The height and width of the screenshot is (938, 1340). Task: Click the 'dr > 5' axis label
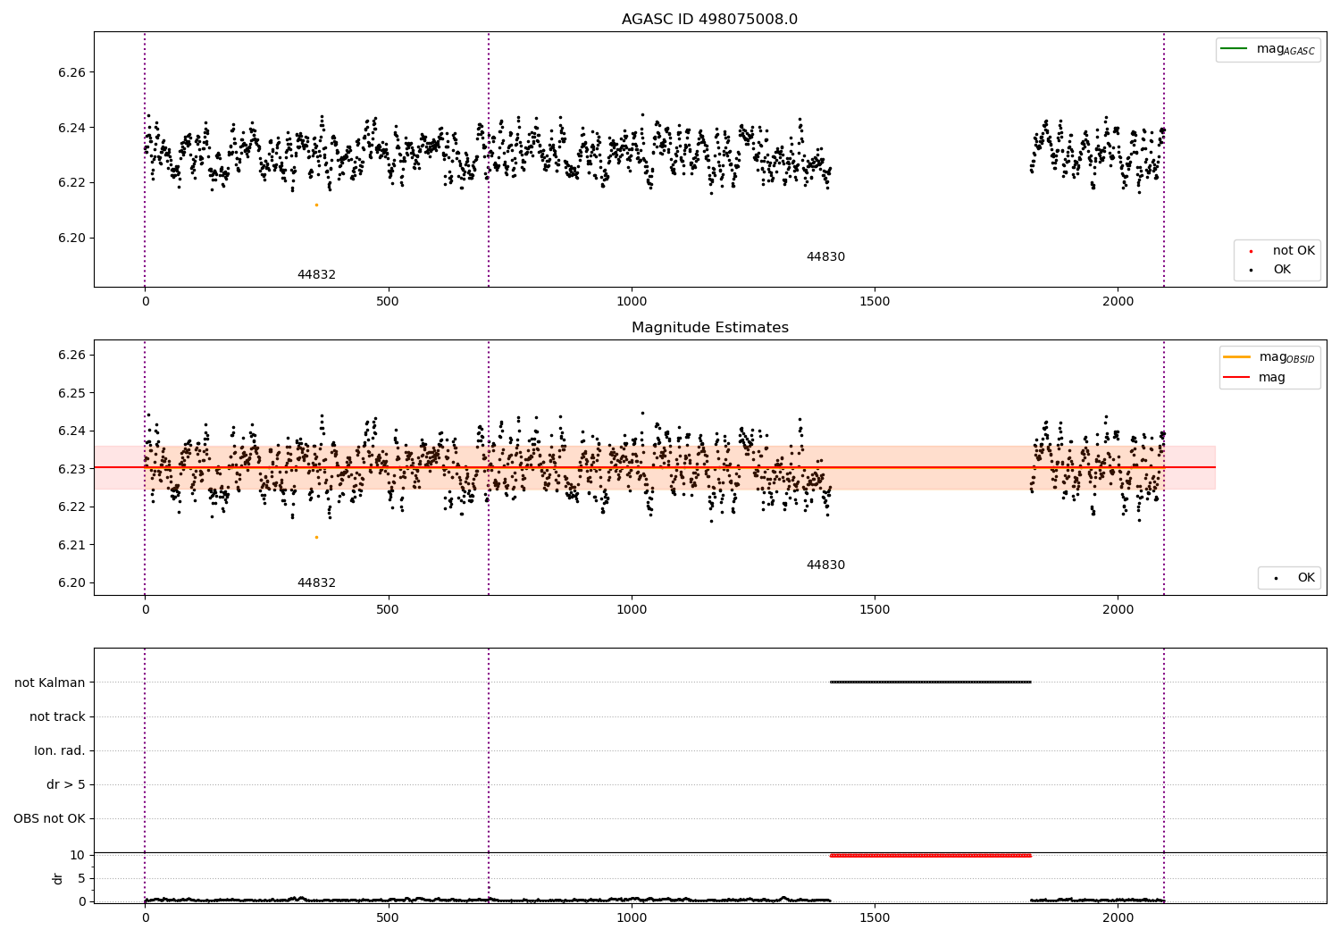click(66, 784)
